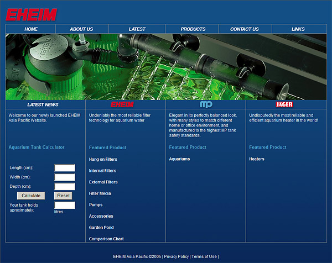Click into the Depth (cm) field
Viewport: 332px width, 263px height.
coord(65,186)
